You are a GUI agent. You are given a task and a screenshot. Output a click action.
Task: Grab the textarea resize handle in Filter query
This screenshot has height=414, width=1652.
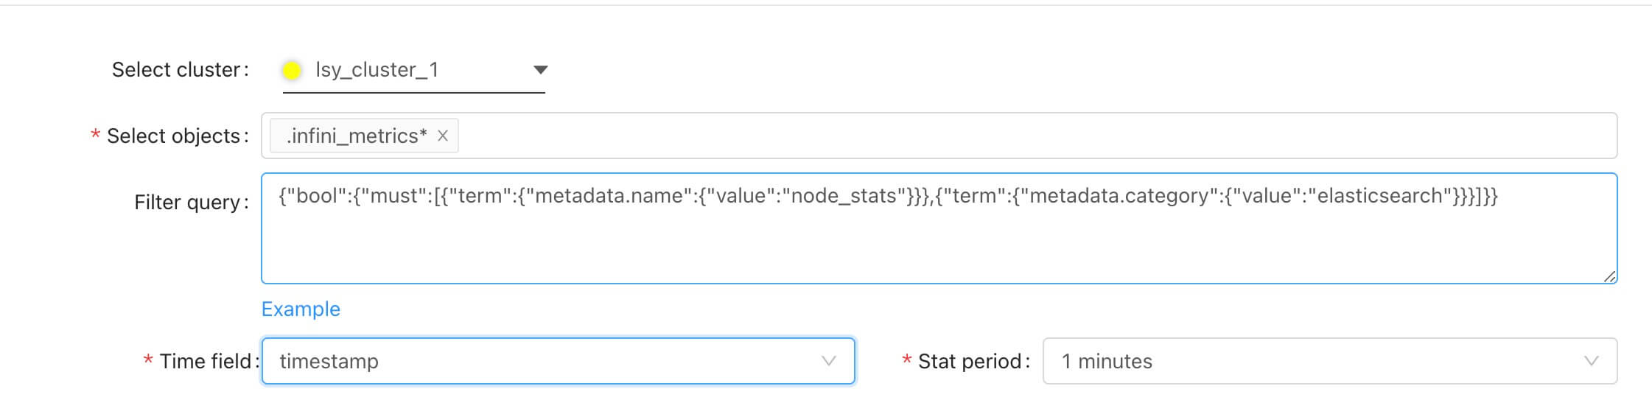coord(1609,277)
